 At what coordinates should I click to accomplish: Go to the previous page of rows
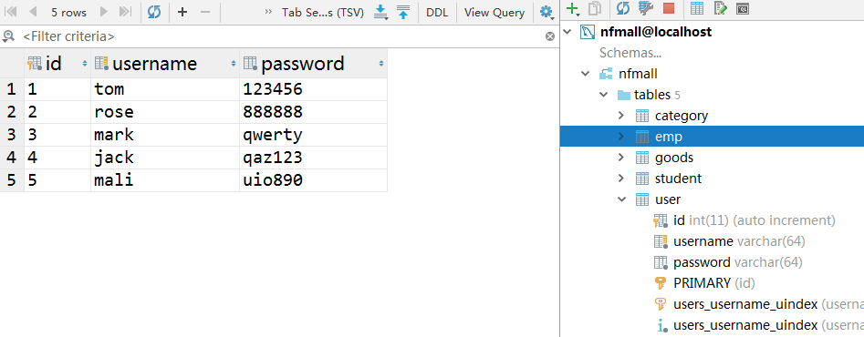coord(33,12)
